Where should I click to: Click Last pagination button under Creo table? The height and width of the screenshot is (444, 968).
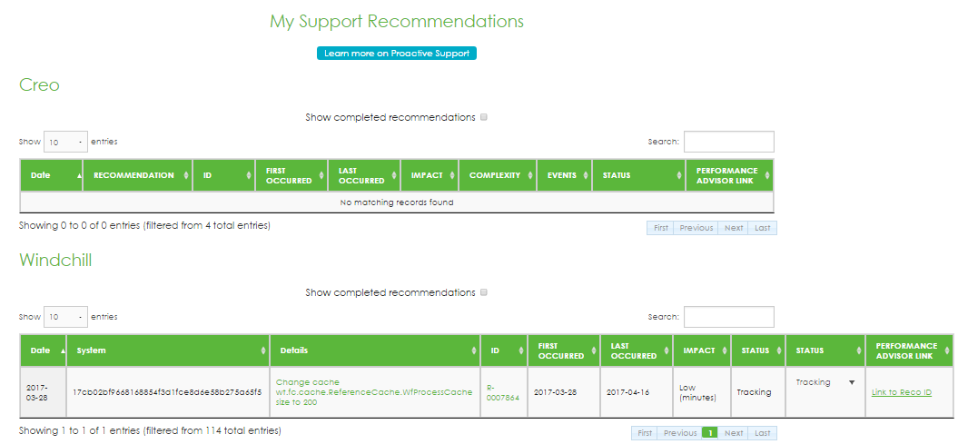(763, 228)
